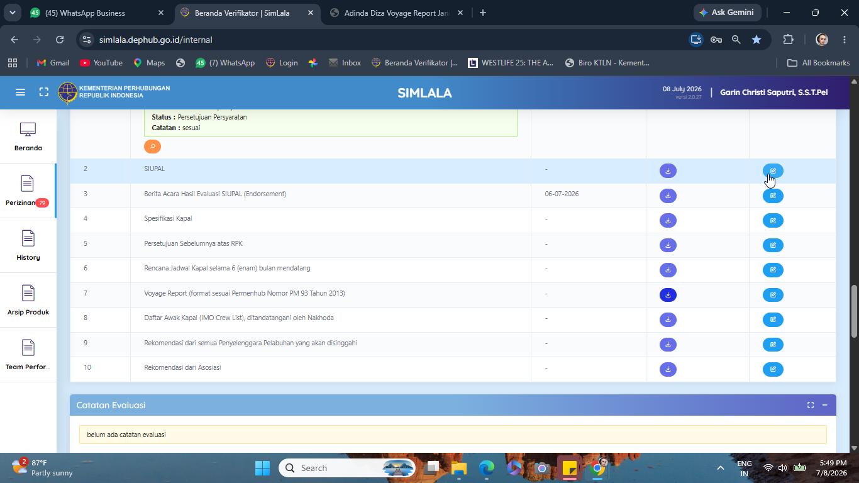Maximize the Catatan Evaluasi panel
Screen dimensions: 859x483
(x=810, y=405)
